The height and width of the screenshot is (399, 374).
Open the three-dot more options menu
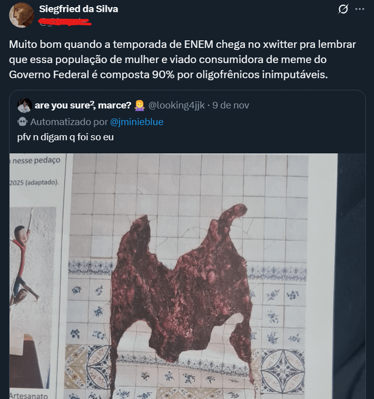click(359, 9)
